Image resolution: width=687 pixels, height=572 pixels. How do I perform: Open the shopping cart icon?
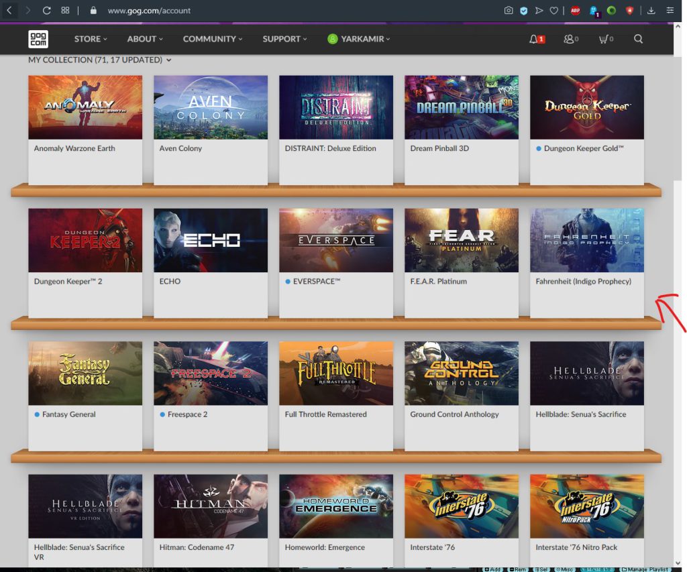pos(606,39)
